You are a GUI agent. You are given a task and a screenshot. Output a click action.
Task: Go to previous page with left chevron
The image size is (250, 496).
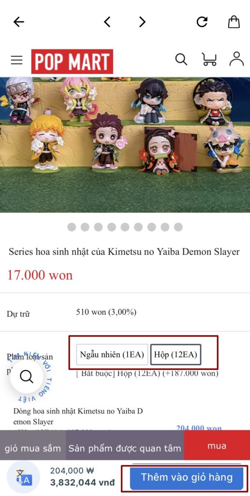(107, 22)
